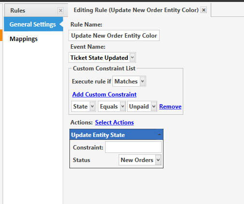Close the Editing Rule tab
The height and width of the screenshot is (204, 244).
point(203,10)
